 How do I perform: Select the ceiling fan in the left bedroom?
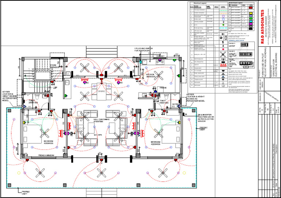click(44, 133)
